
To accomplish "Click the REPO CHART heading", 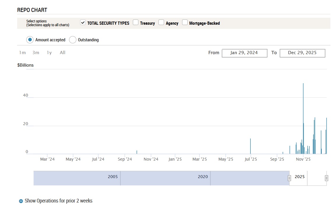I will click(x=32, y=10).
